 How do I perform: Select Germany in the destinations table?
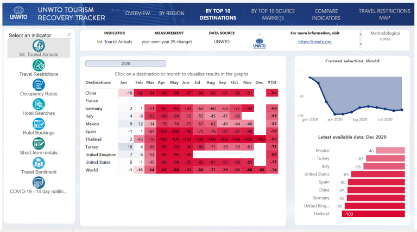tap(93, 108)
